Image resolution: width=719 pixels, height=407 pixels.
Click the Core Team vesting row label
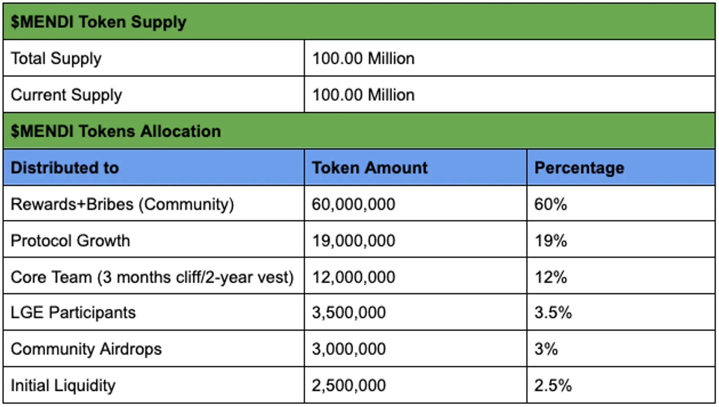(x=154, y=276)
